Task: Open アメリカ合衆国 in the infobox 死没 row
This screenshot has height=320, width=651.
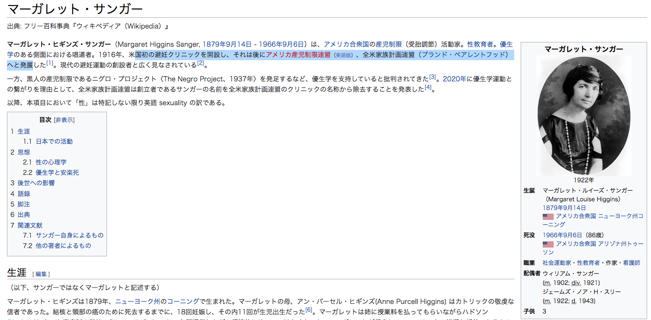Action: pyautogui.click(x=576, y=244)
